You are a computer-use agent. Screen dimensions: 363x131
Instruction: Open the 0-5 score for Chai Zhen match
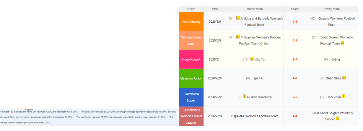[x=294, y=97]
